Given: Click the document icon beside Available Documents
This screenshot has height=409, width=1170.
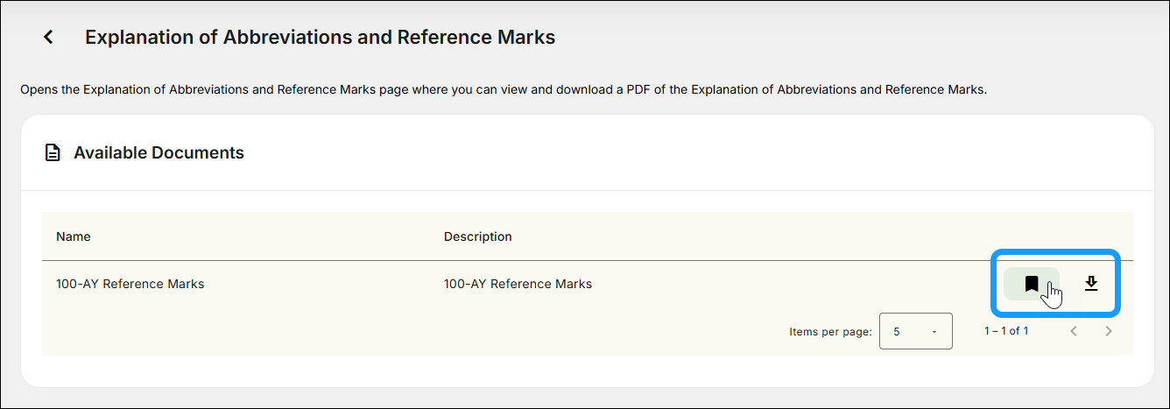Looking at the screenshot, I should (x=53, y=153).
